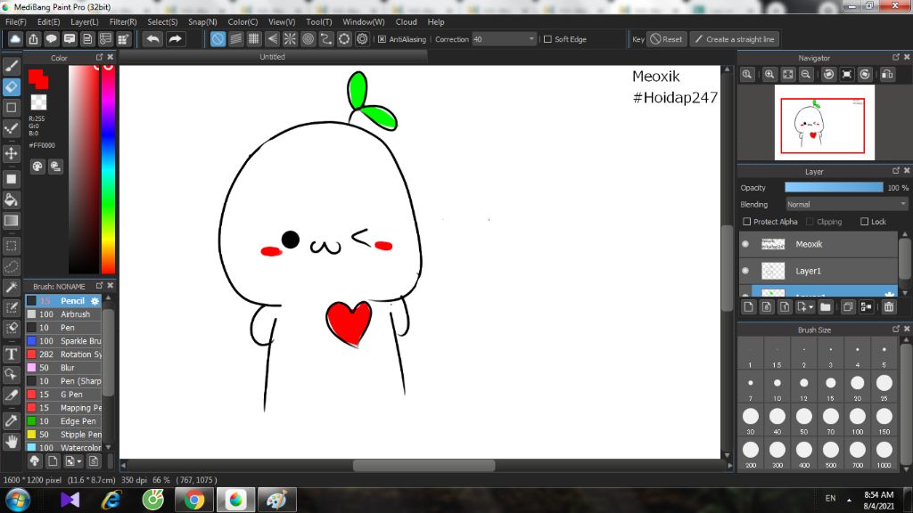Select the Blur brush
This screenshot has height=513, width=913.
click(x=64, y=368)
